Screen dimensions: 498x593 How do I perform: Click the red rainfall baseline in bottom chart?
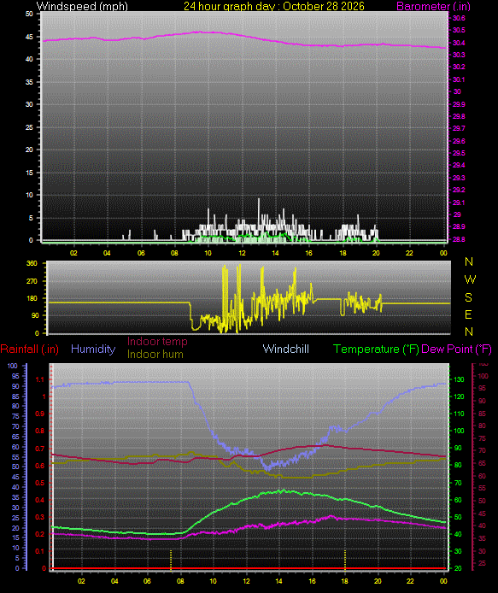coord(249,568)
